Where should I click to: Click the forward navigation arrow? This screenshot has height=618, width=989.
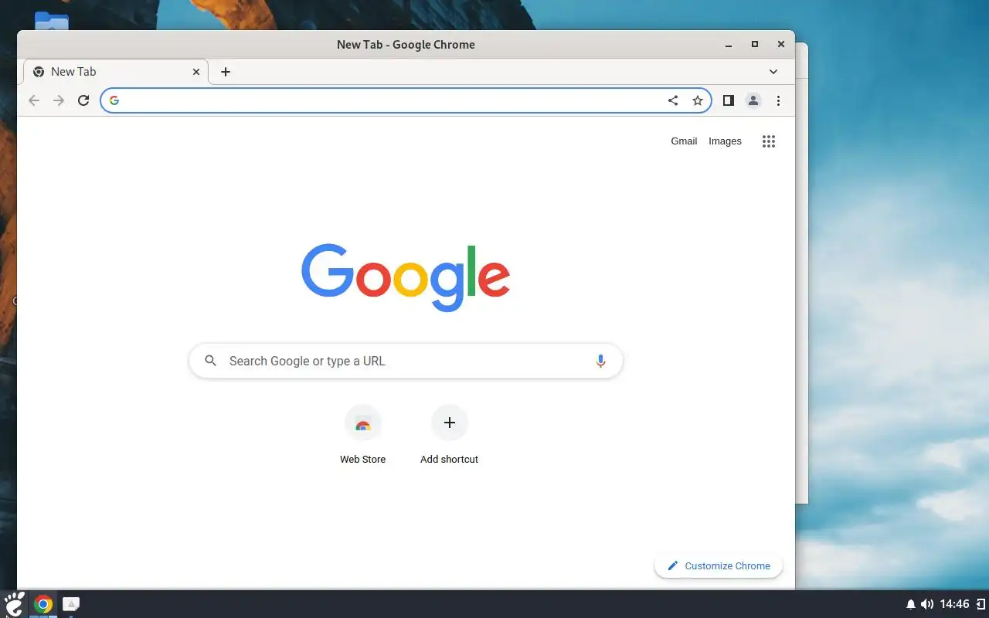(x=59, y=100)
